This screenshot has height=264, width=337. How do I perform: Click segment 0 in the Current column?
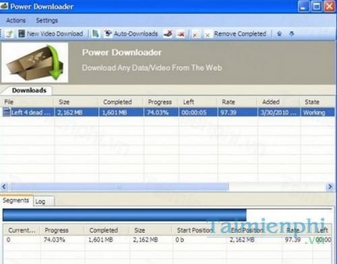8,240
